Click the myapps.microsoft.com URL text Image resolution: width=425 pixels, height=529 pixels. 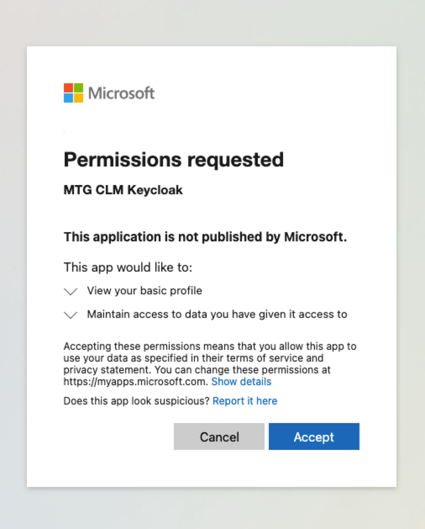pos(135,381)
